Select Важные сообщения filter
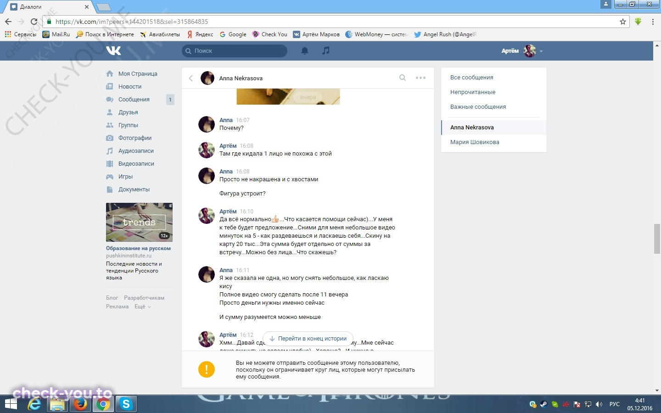This screenshot has height=413, width=661. [494, 106]
